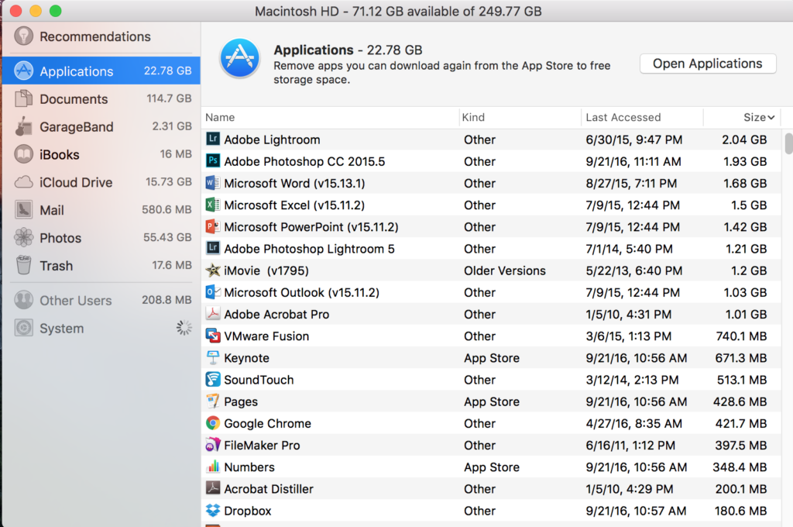793x527 pixels.
Task: Click the Dropbox box icon
Action: 213,510
